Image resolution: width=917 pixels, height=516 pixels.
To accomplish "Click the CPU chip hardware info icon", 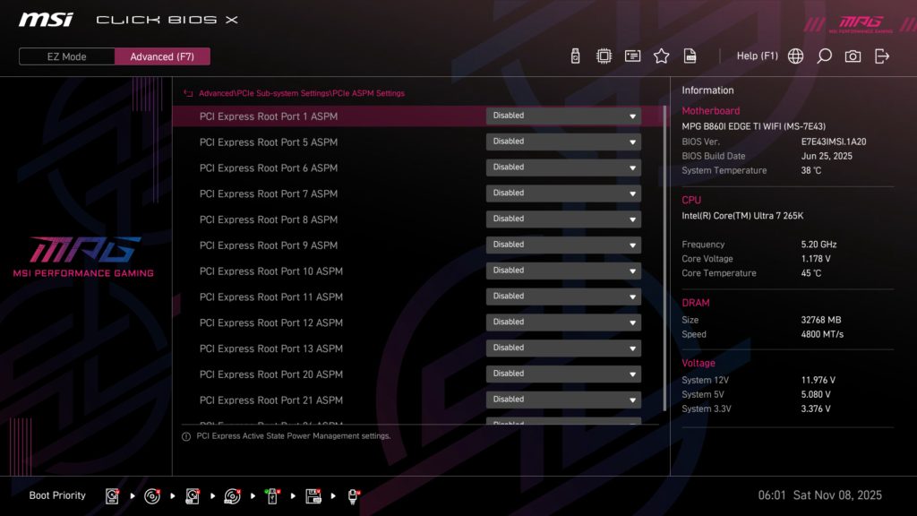I will [603, 56].
